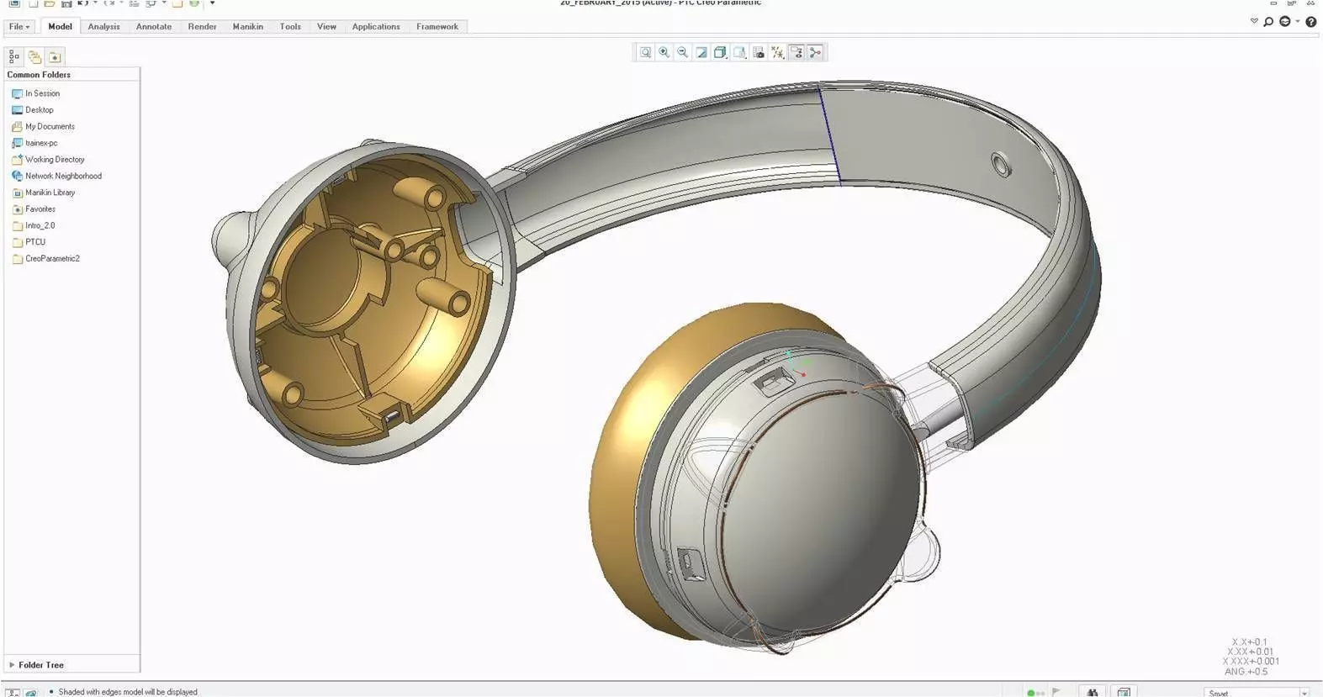The height and width of the screenshot is (697, 1323).
Task: Click the X.X+-0.1 tolerance text
Action: [x=1249, y=642]
